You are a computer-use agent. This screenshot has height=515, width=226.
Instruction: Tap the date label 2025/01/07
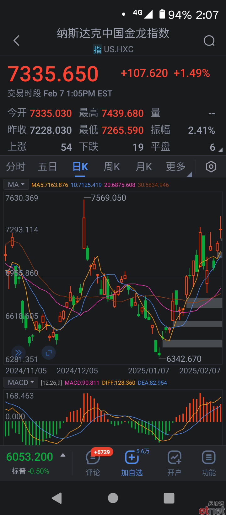149,371
